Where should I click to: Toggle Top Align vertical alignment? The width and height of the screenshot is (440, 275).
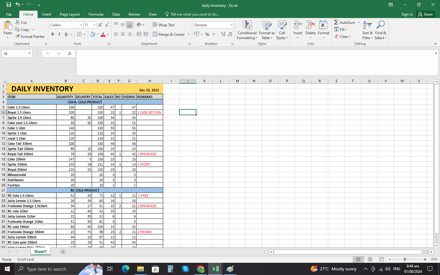[116, 25]
